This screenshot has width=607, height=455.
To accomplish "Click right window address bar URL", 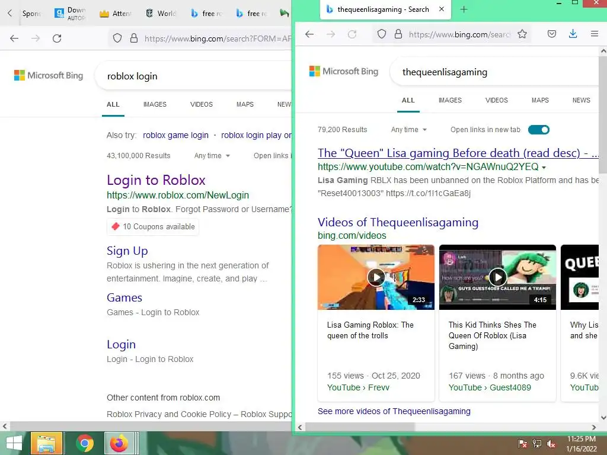I will click(x=459, y=34).
